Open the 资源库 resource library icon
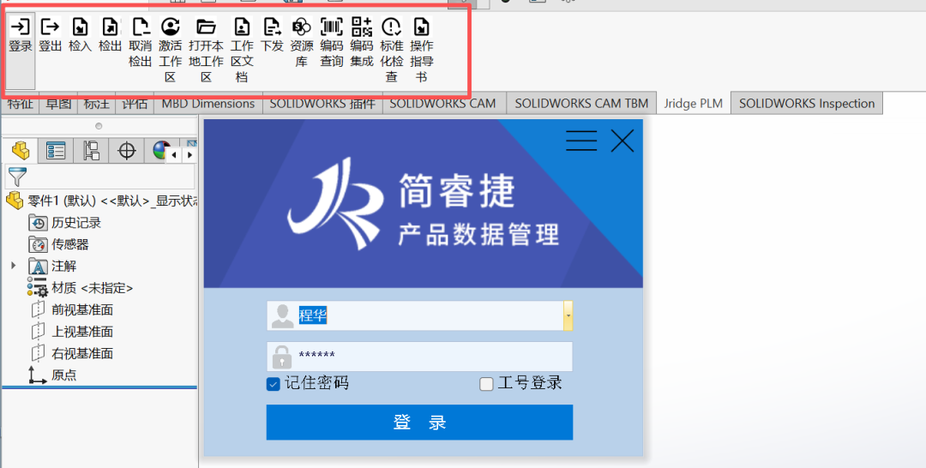This screenshot has width=926, height=468. [302, 27]
